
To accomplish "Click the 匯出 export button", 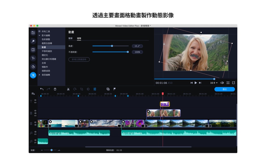I will (225, 89).
